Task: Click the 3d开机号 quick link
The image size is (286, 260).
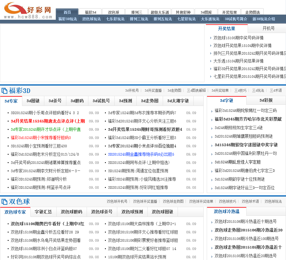Action: coord(132,90)
